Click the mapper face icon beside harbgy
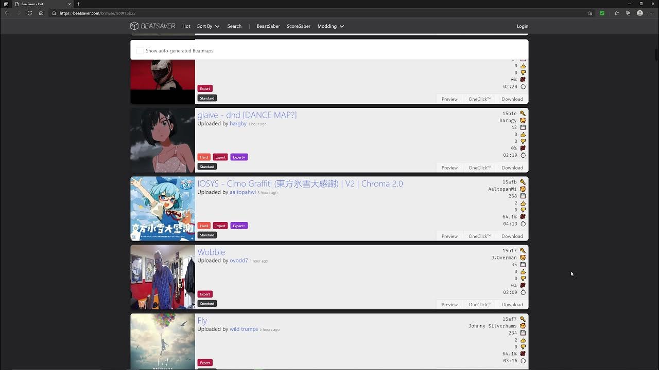Screen dimensions: 659x370 point(523,120)
